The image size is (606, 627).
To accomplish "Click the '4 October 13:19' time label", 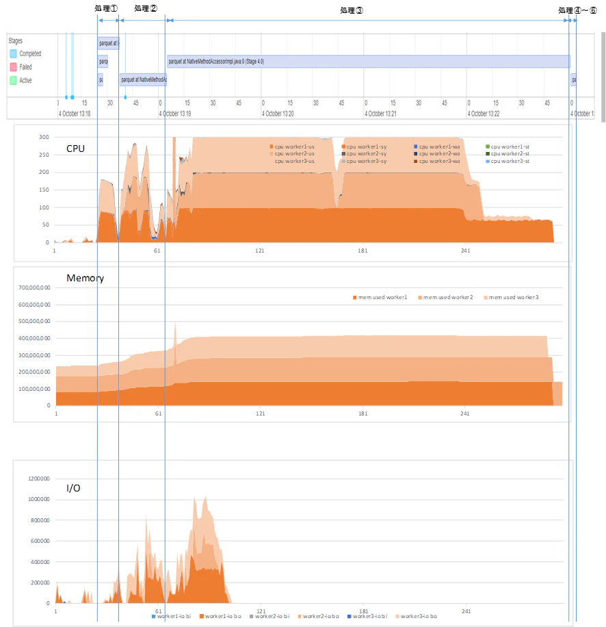I will point(175,114).
